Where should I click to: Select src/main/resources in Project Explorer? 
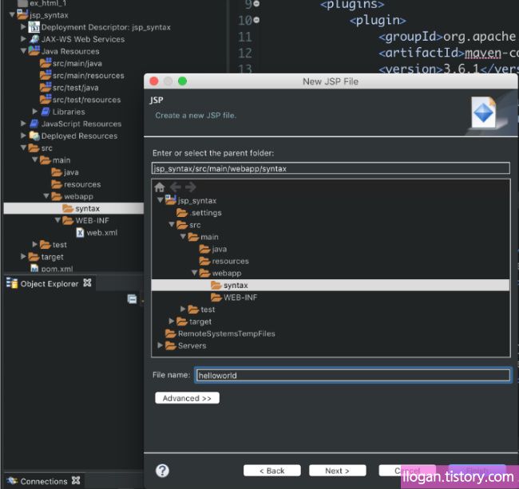88,75
